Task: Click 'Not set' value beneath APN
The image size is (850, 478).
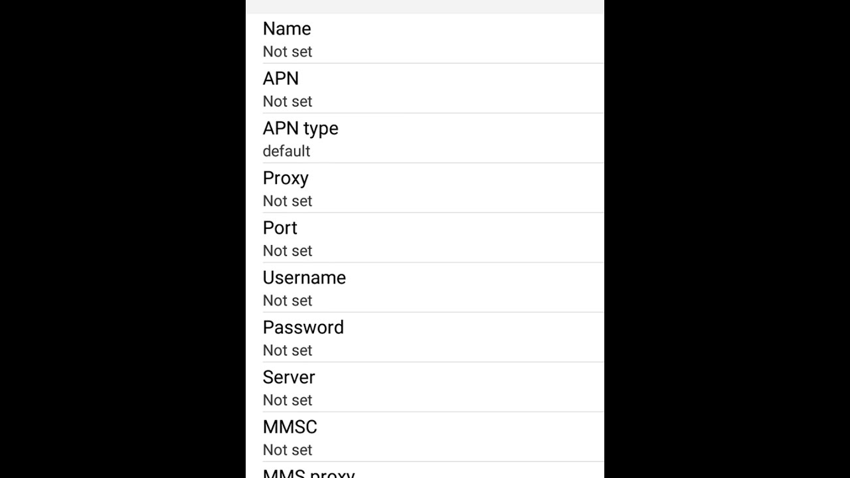Action: pos(288,102)
